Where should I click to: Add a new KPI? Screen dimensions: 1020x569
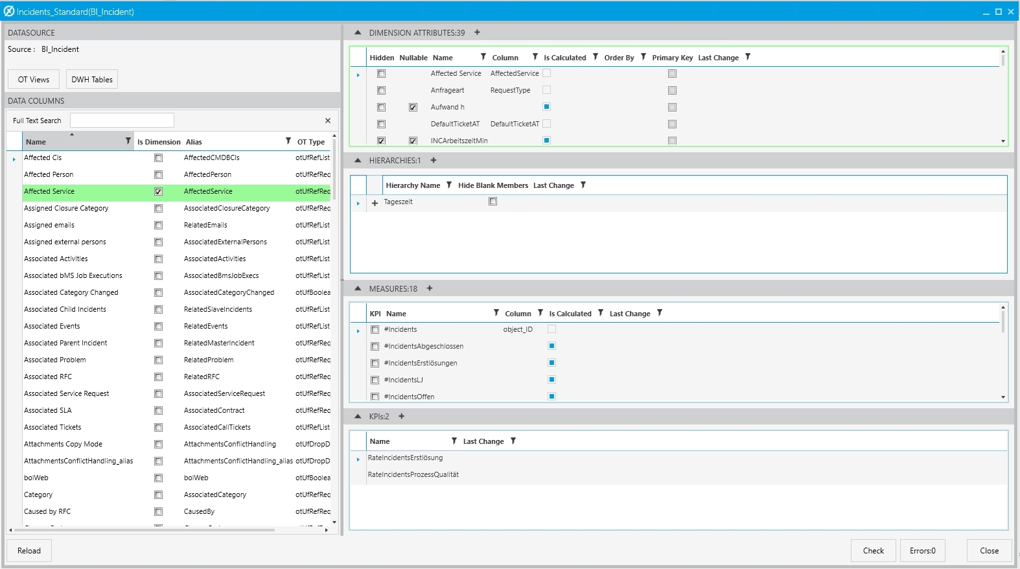point(402,416)
